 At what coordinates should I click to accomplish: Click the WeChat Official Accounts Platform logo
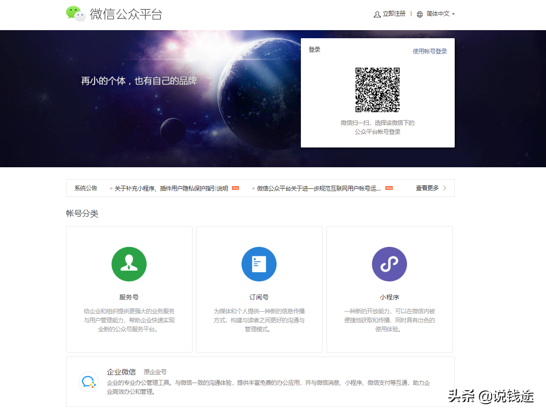113,14
